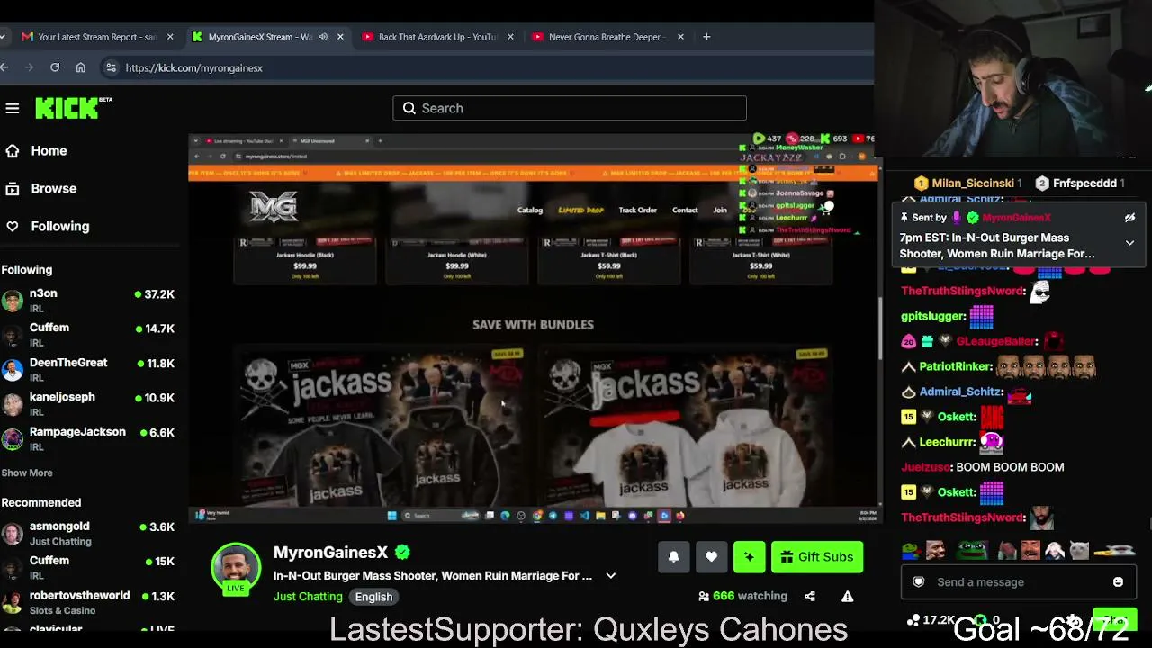Expand the stream title details chevron
The image size is (1152, 648).
coord(611,576)
